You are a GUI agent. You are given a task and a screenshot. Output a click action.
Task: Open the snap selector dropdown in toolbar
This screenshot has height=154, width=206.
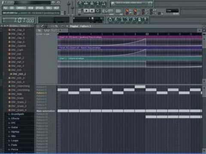coord(172,11)
